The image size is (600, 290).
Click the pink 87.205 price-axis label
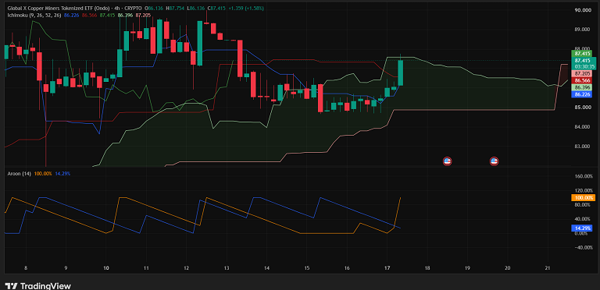[581, 73]
